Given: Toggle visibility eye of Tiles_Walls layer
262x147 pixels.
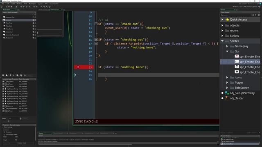Looking at the screenshot, I should [x=33, y=26].
